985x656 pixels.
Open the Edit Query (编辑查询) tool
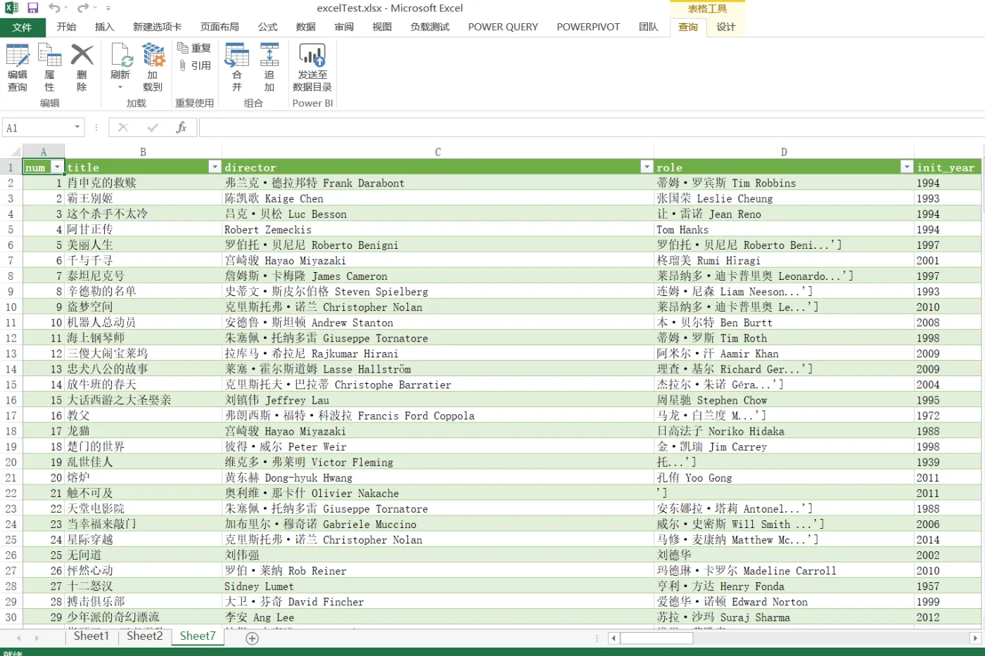tap(18, 67)
